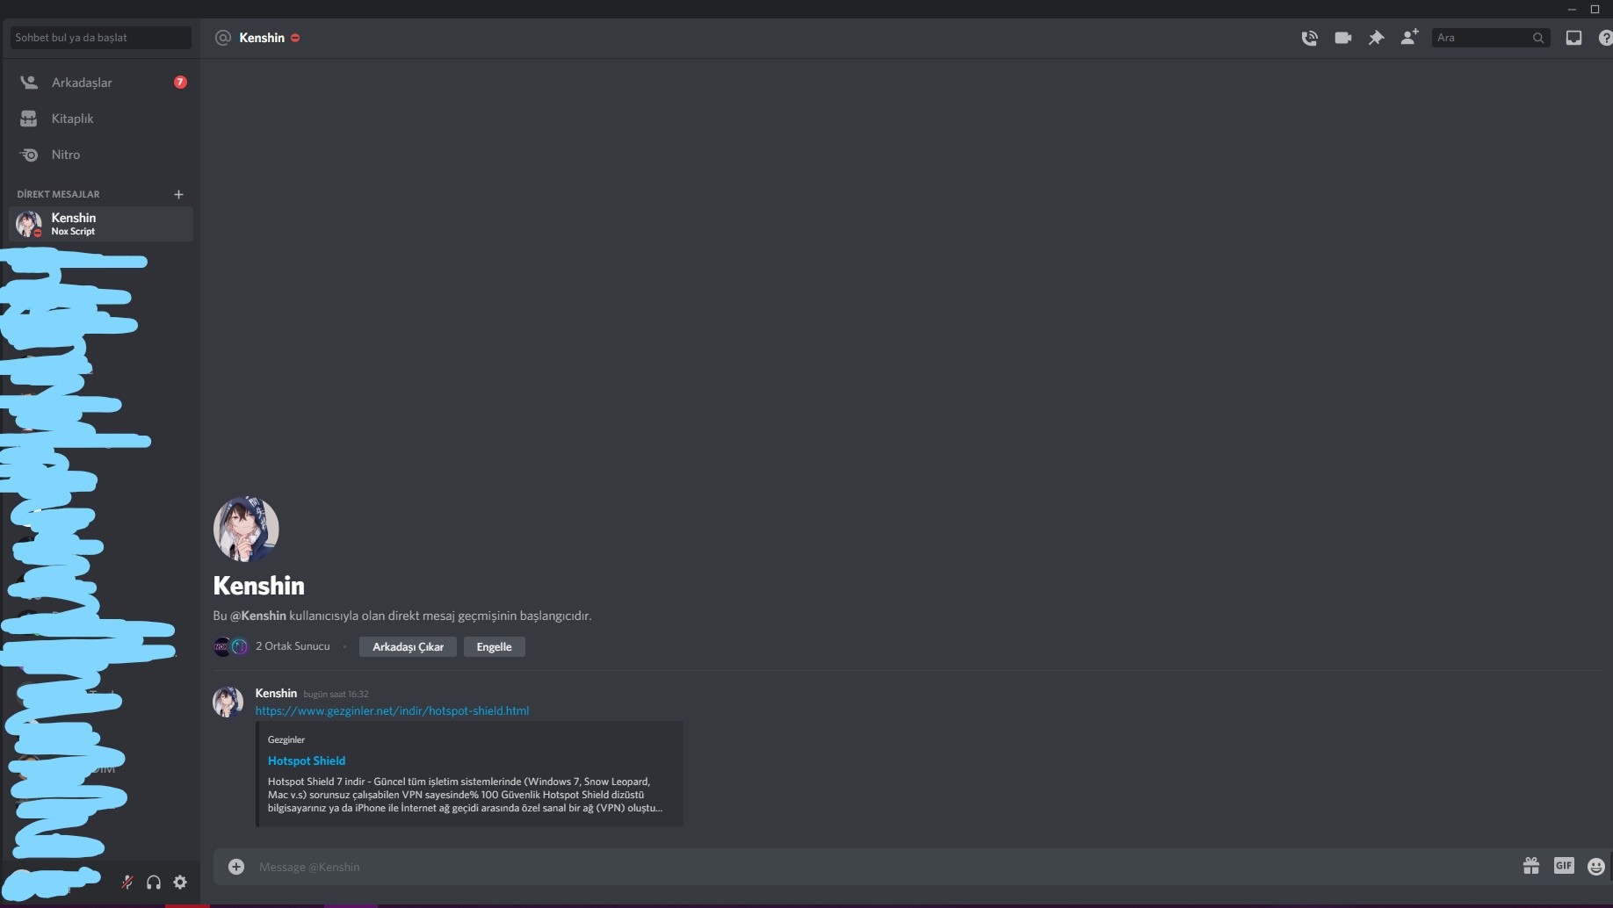Click the Kenshin title in header
This screenshot has width=1613, height=908.
pos(262,38)
